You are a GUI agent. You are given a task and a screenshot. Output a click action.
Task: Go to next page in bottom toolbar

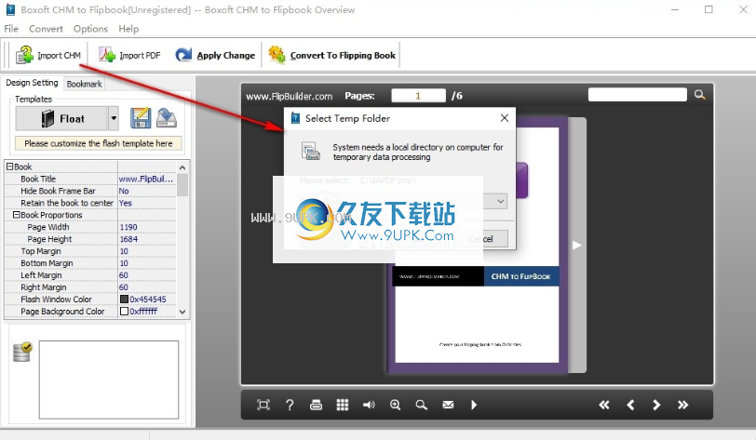pos(656,405)
